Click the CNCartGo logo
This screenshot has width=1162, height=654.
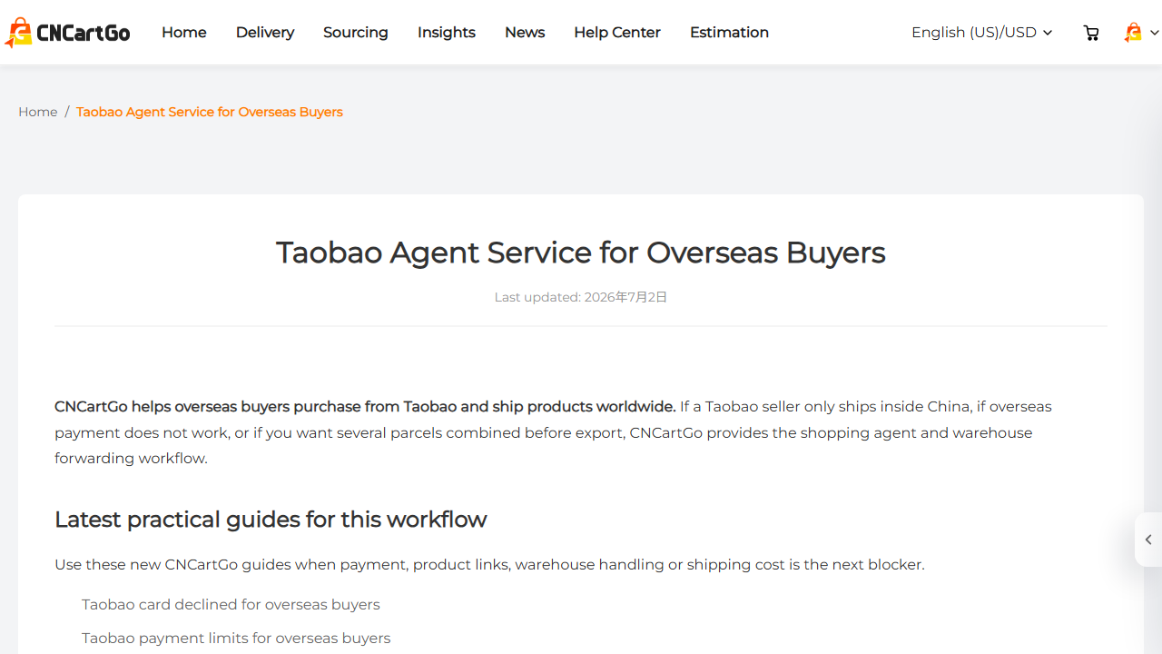pyautogui.click(x=67, y=33)
